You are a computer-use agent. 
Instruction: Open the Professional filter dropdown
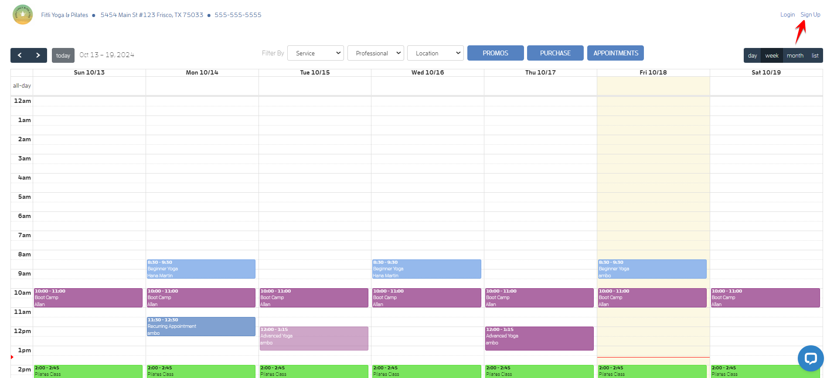point(376,53)
